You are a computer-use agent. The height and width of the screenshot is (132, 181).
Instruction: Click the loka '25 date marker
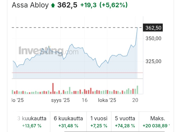pyautogui.click(x=107, y=100)
